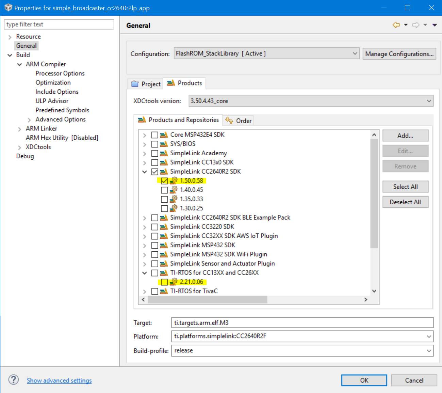
Task: Click the forward navigation arrow icon
Action: click(x=416, y=25)
